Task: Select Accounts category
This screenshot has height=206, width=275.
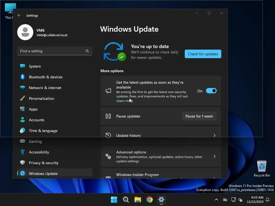Action: click(x=55, y=120)
